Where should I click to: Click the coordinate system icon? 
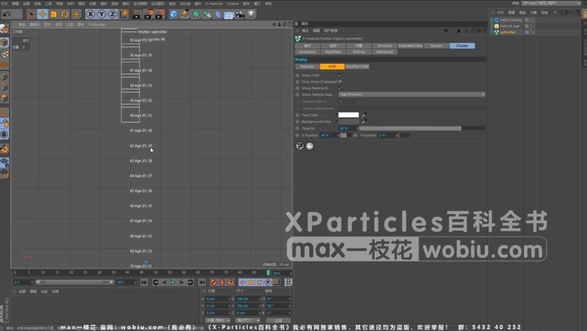(x=124, y=14)
